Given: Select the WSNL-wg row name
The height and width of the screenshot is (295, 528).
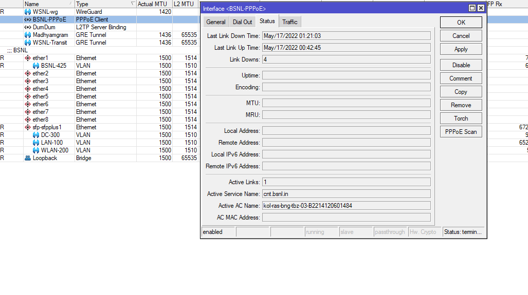Looking at the screenshot, I should pos(45,12).
